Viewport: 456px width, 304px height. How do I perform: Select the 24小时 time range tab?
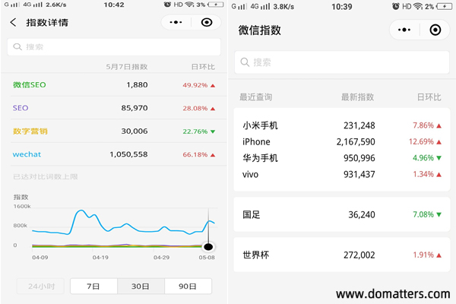pos(41,287)
